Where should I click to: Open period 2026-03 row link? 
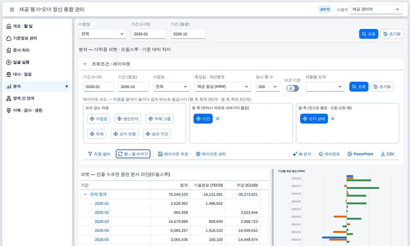tap(102, 221)
